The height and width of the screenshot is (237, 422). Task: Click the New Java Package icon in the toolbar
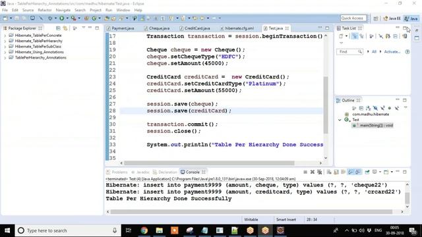pyautogui.click(x=86, y=18)
